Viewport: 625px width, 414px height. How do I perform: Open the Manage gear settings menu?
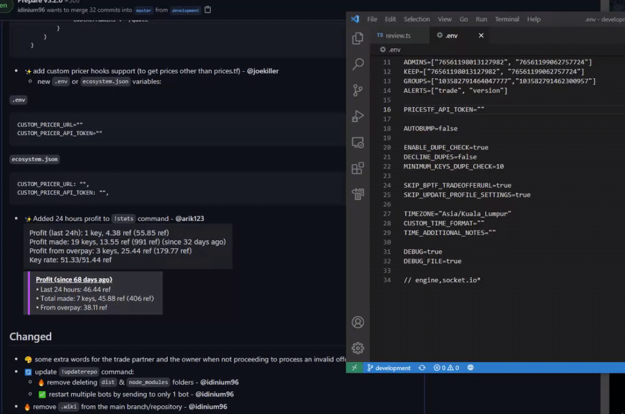357,348
